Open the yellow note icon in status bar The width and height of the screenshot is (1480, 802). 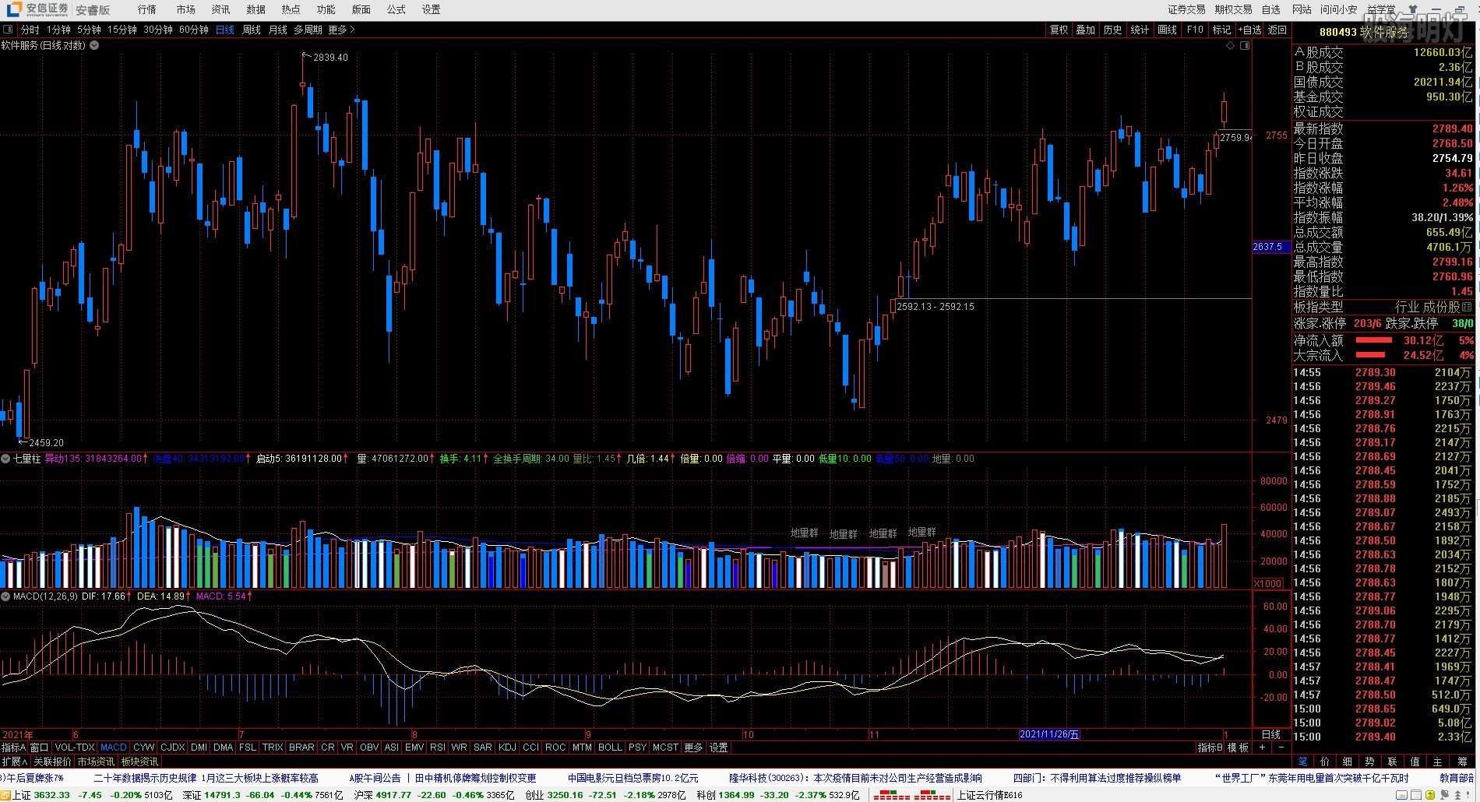click(1401, 795)
